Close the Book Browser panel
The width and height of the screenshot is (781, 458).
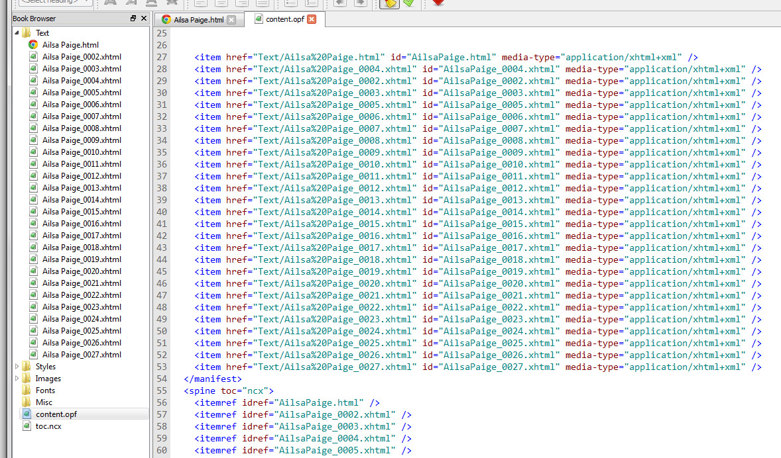144,19
